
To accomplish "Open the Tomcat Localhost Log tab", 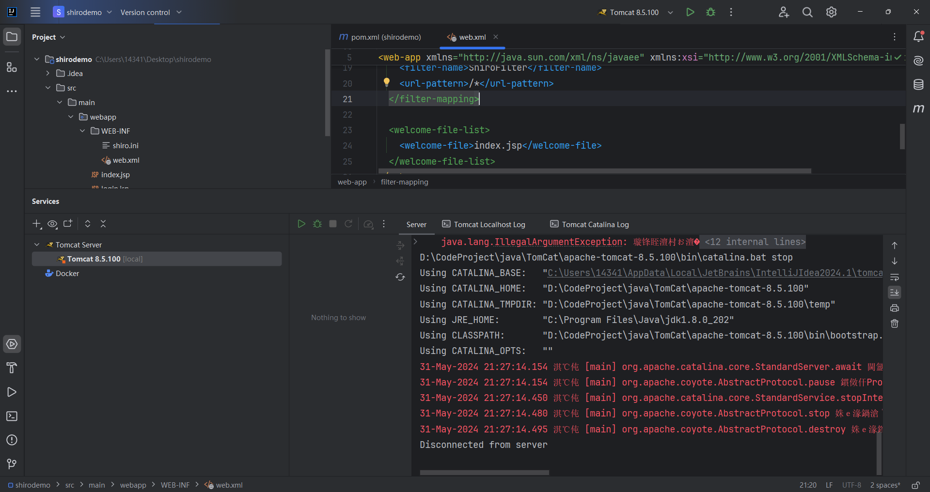I will [484, 224].
